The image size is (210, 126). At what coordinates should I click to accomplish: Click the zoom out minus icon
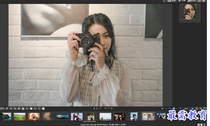[166, 108]
